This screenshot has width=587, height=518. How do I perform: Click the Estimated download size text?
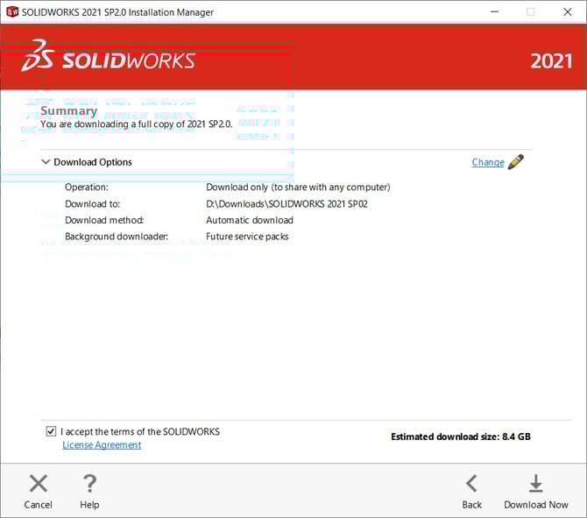pyautogui.click(x=460, y=436)
